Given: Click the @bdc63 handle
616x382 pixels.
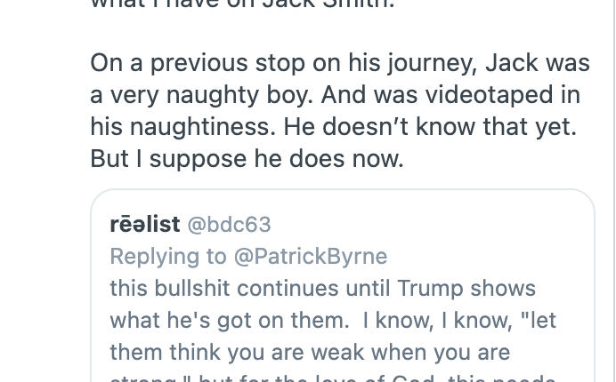Looking at the screenshot, I should point(229,225).
